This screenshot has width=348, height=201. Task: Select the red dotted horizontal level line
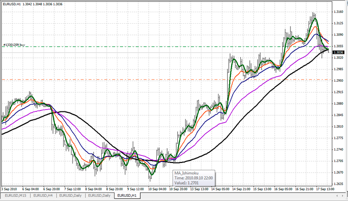coord(139,80)
